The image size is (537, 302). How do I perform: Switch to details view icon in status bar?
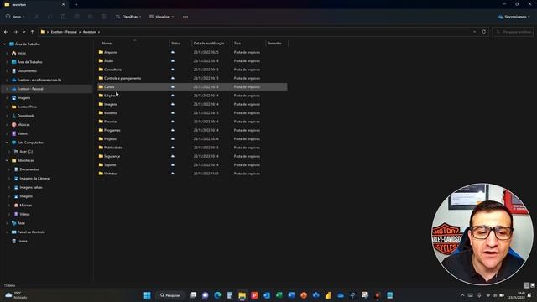click(x=527, y=285)
